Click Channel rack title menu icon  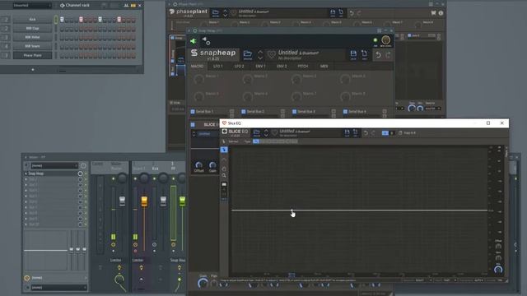(63, 6)
